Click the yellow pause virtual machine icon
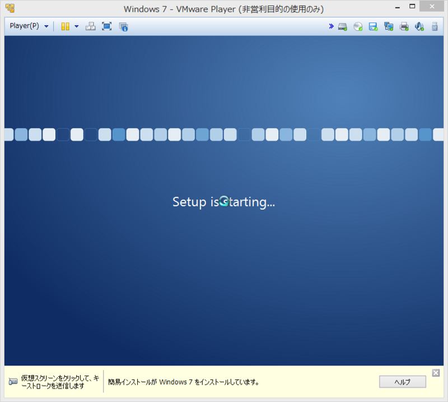 [x=65, y=26]
